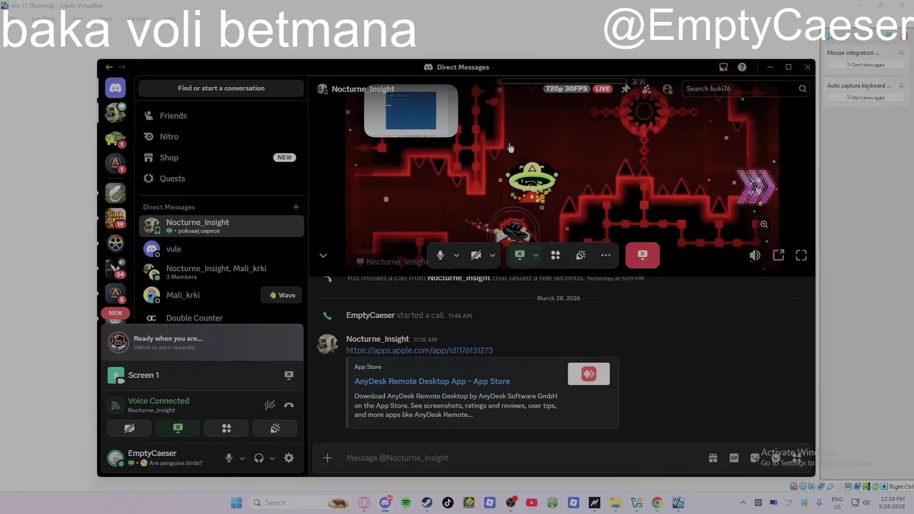Screen dimensions: 914x514
Task: Open the Nitro page
Action: point(221,136)
